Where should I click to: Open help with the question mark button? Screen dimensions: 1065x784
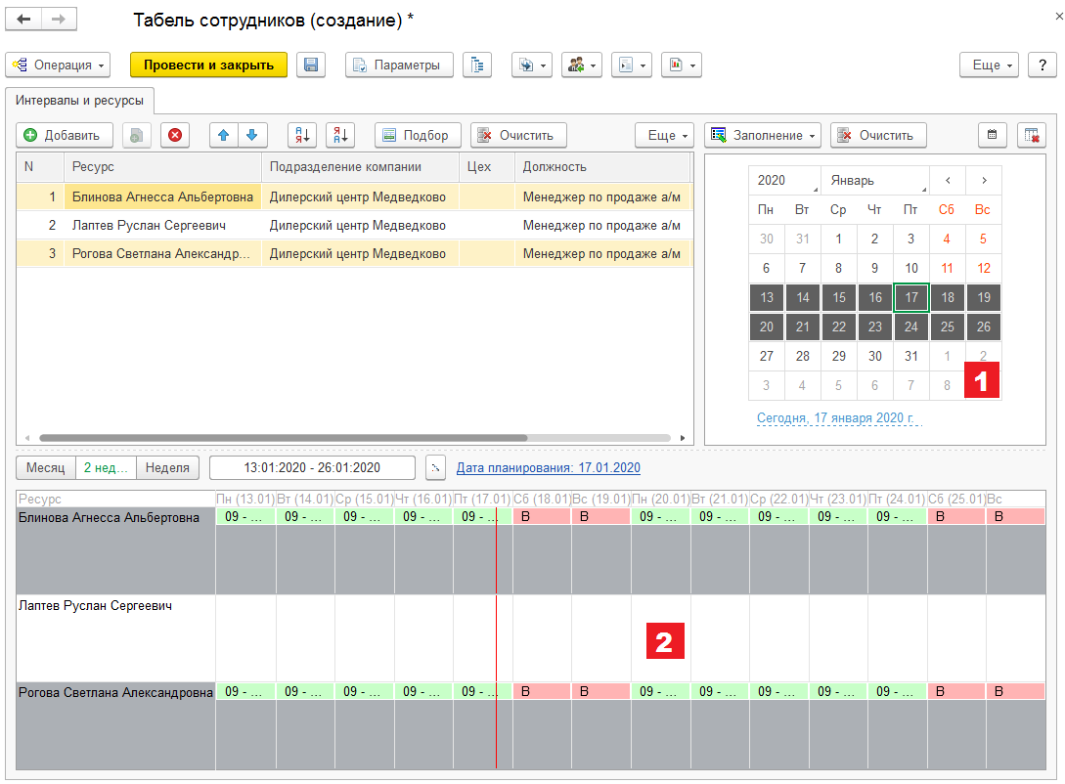coord(1043,65)
